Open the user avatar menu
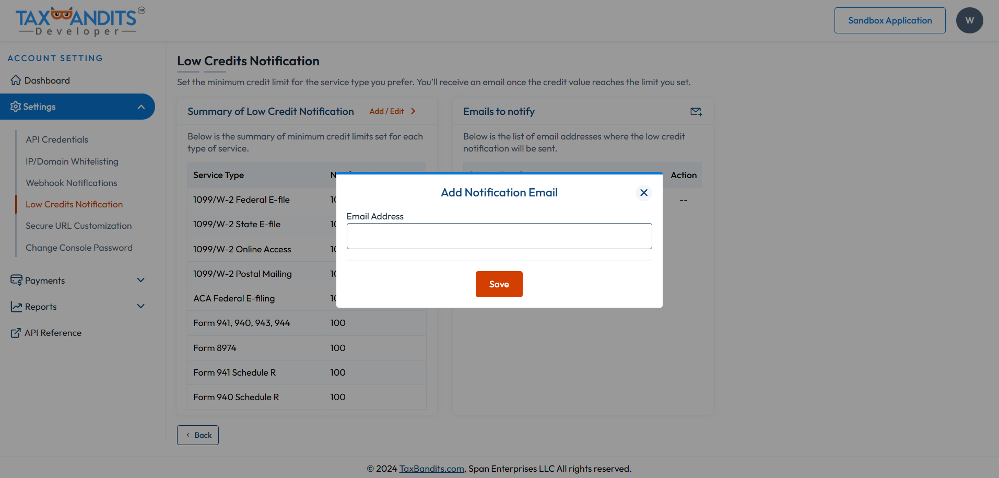999x478 pixels. tap(969, 20)
